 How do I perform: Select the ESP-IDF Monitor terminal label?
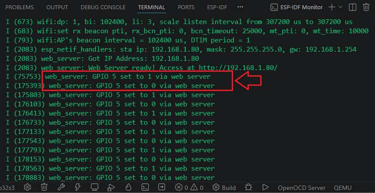[x=301, y=7]
